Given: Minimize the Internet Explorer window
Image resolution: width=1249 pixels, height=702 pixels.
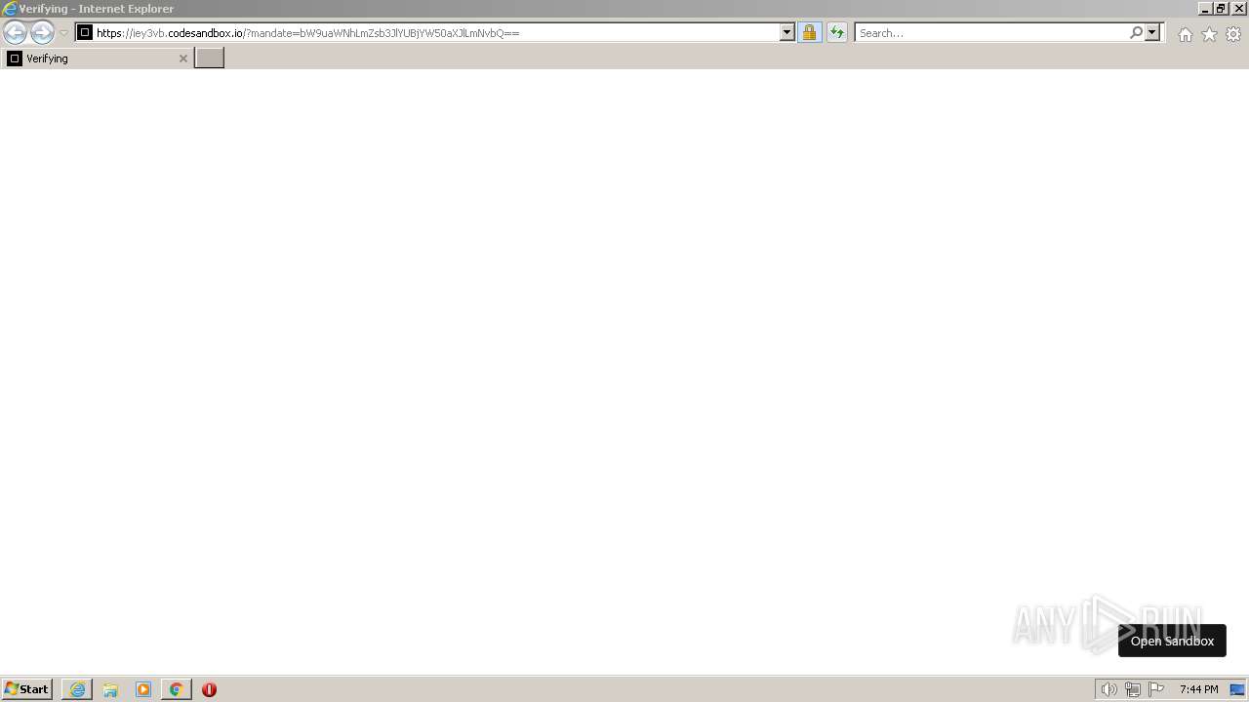Looking at the screenshot, I should click(1205, 8).
